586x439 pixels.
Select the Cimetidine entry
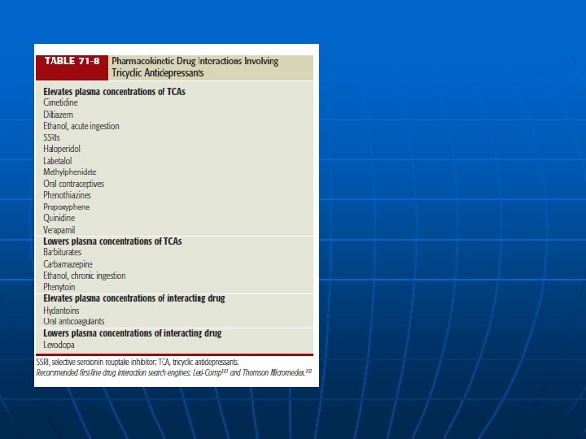tap(60, 102)
